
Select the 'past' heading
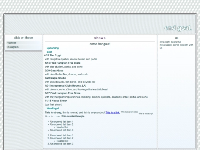[x=49, y=52]
